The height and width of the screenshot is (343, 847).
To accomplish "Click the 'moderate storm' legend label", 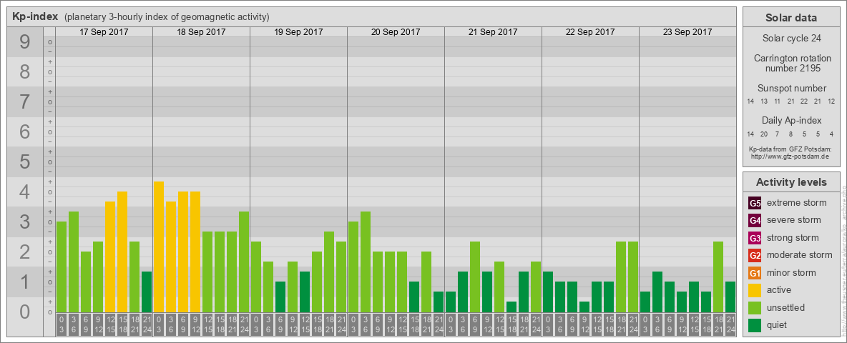I will 800,255.
